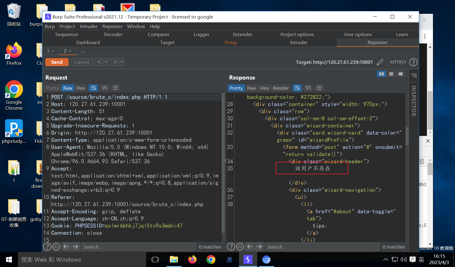This screenshot has height=267, width=455.
Task: Expand the Inspector panel
Action: click(414, 101)
